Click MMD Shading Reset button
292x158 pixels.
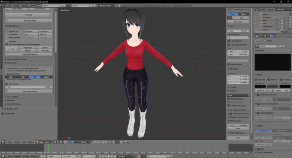coord(238,128)
